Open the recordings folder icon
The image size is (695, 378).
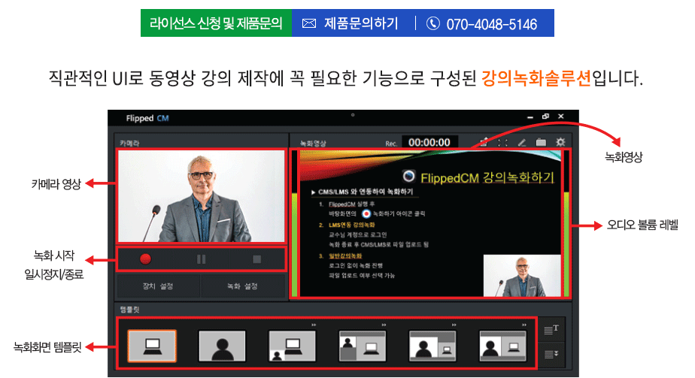click(x=541, y=141)
